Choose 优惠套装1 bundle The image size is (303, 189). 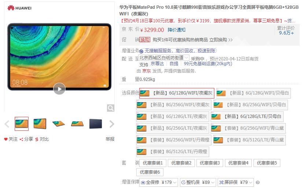pyautogui.click(x=153, y=163)
